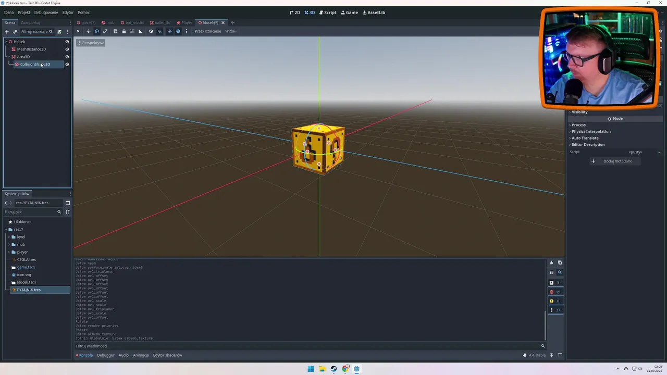
Task: Open the Edytor shaderów panel
Action: (168, 355)
